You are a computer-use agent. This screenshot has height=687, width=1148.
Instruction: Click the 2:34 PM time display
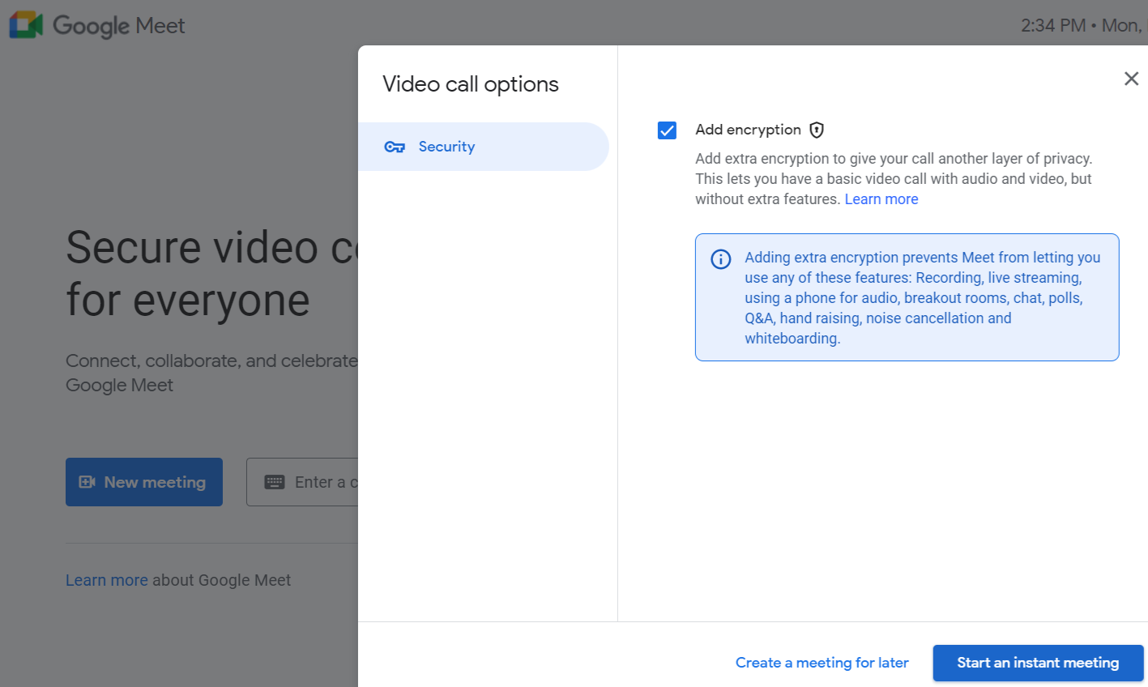pos(1052,25)
